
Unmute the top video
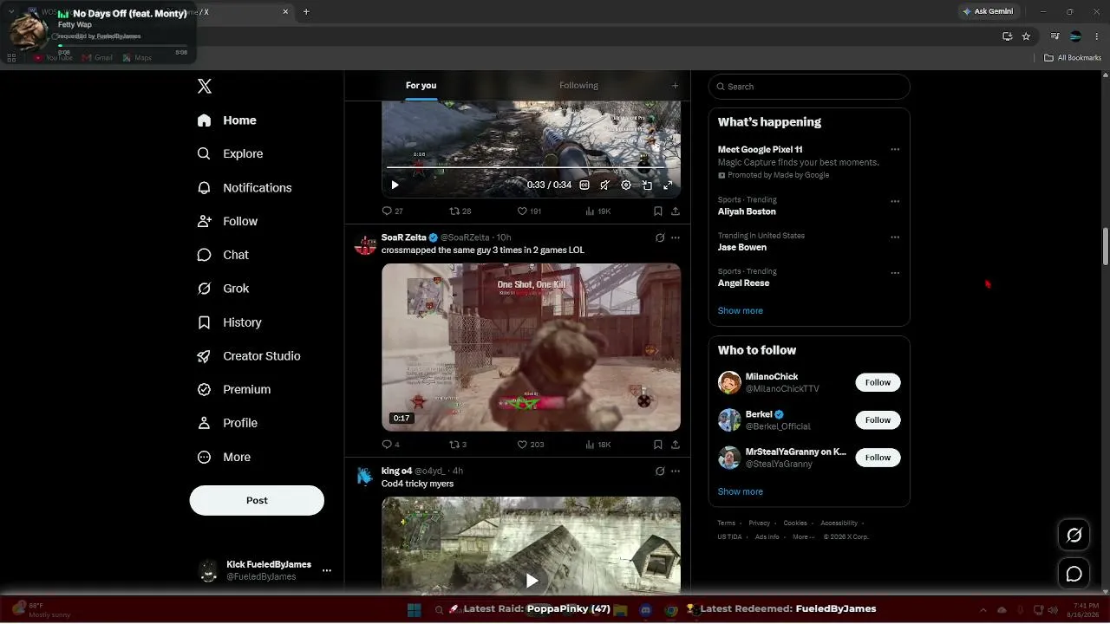pyautogui.click(x=605, y=185)
